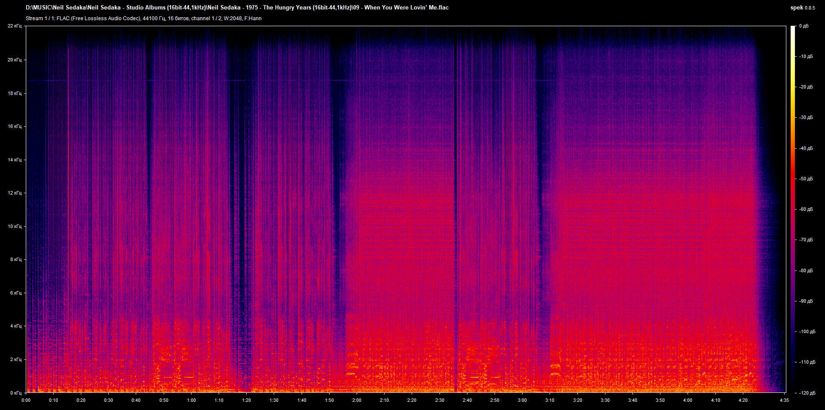Click the 'spek 0.8.5' version label
This screenshot has height=410, width=825.
[803, 8]
